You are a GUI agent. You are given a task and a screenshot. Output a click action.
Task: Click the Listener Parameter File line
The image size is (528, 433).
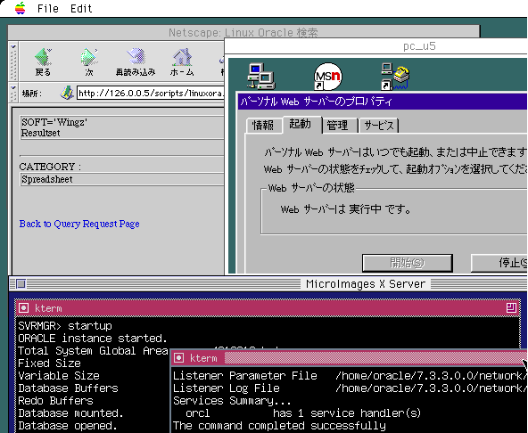351,375
